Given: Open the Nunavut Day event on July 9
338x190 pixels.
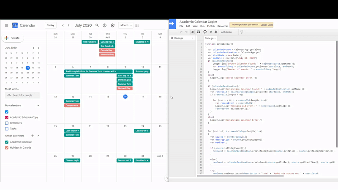Looking at the screenshot, I should point(124,88).
